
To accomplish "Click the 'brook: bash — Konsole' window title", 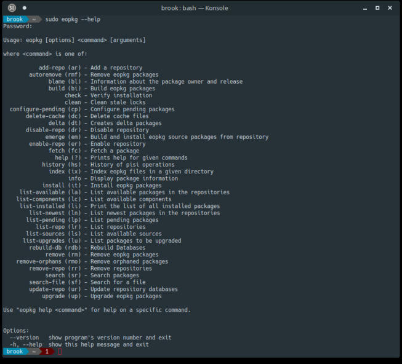I will (195, 8).
